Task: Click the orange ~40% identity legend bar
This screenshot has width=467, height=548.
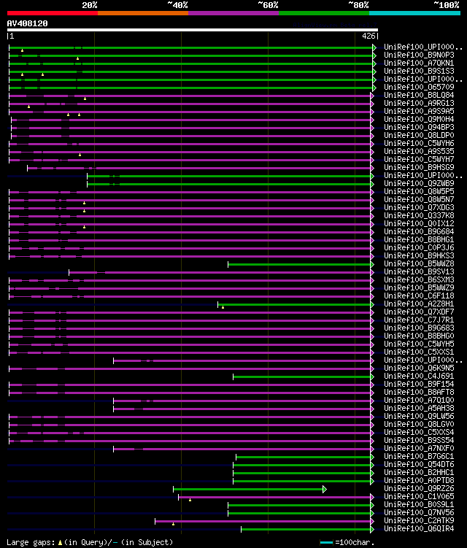Action: tap(143, 13)
